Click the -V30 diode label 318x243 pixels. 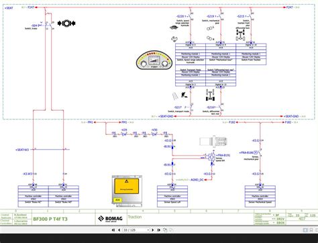pos(154,130)
